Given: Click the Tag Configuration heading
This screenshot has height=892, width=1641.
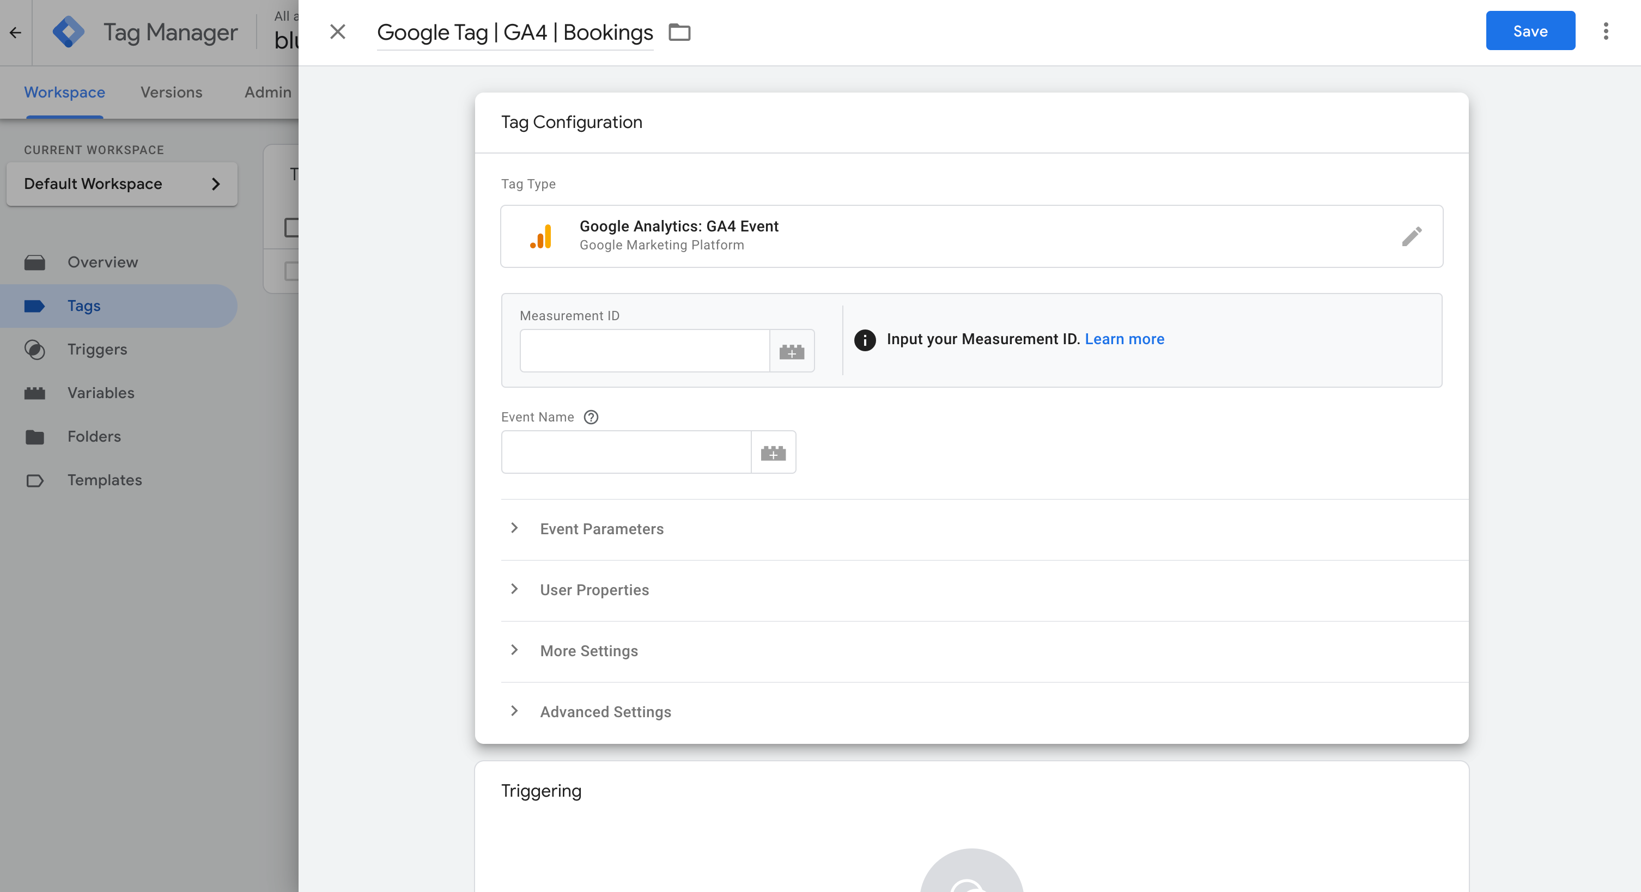Looking at the screenshot, I should click(x=572, y=122).
